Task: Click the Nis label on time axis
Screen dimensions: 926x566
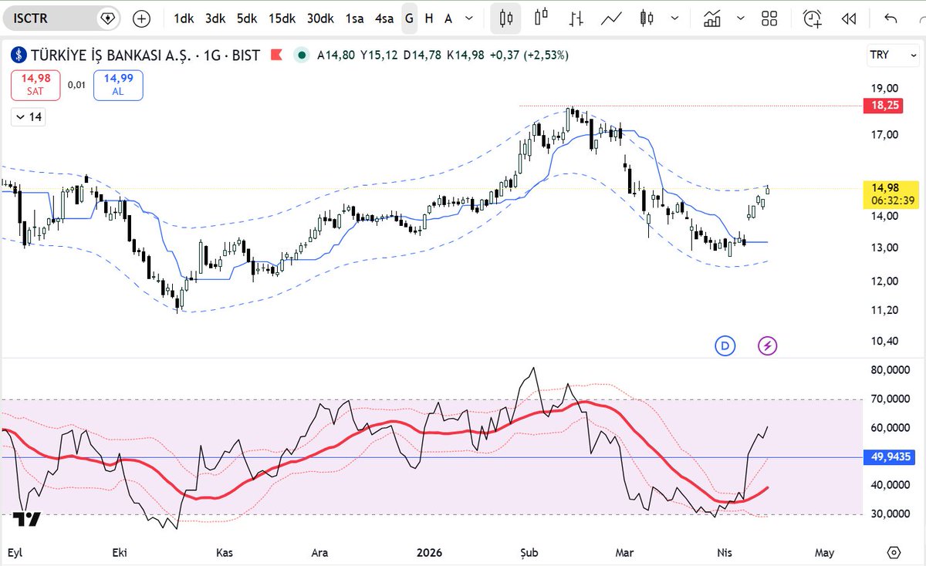Action: pos(725,553)
